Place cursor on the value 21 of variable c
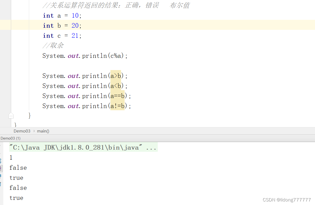Image resolution: width=315 pixels, height=205 pixels. pyautogui.click(x=75, y=36)
